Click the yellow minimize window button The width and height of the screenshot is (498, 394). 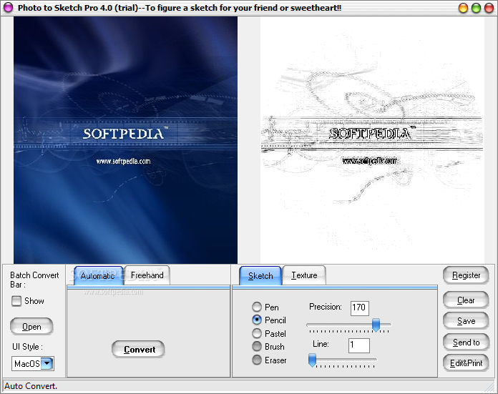pyautogui.click(x=464, y=8)
